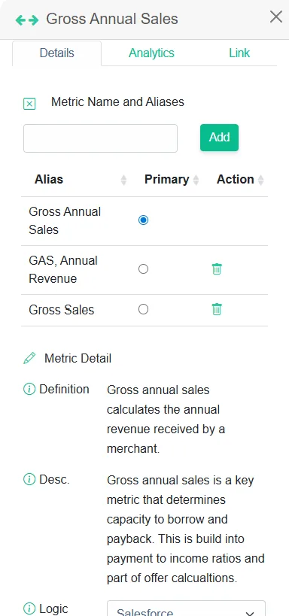
Task: Click the green double-arrow icon beside the title
Action: coord(27,20)
